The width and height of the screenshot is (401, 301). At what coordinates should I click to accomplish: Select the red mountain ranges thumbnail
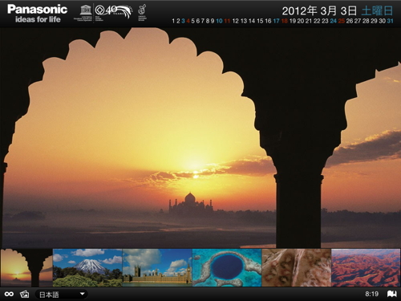tap(366, 267)
